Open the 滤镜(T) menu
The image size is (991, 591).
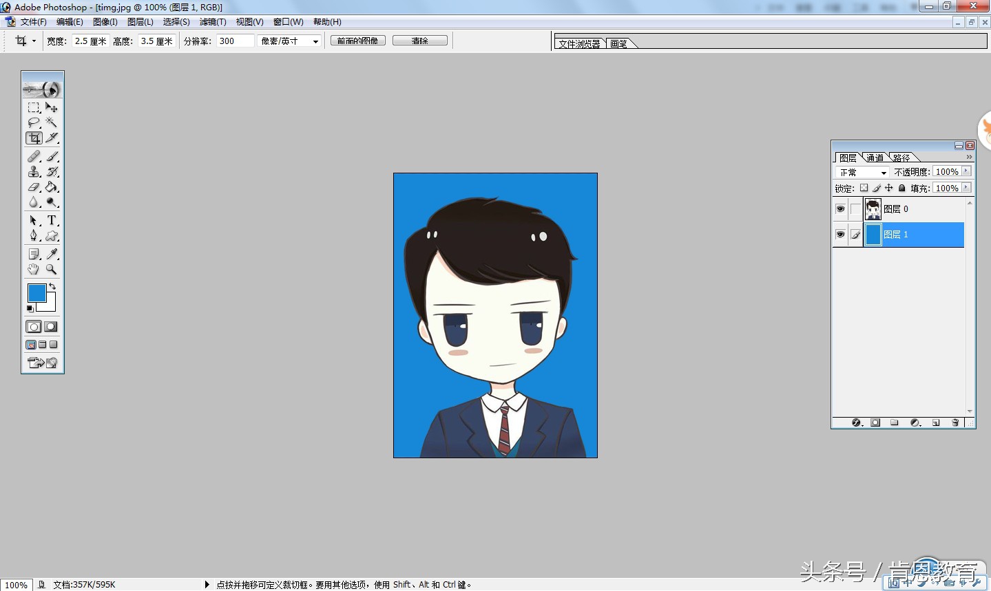pos(213,22)
